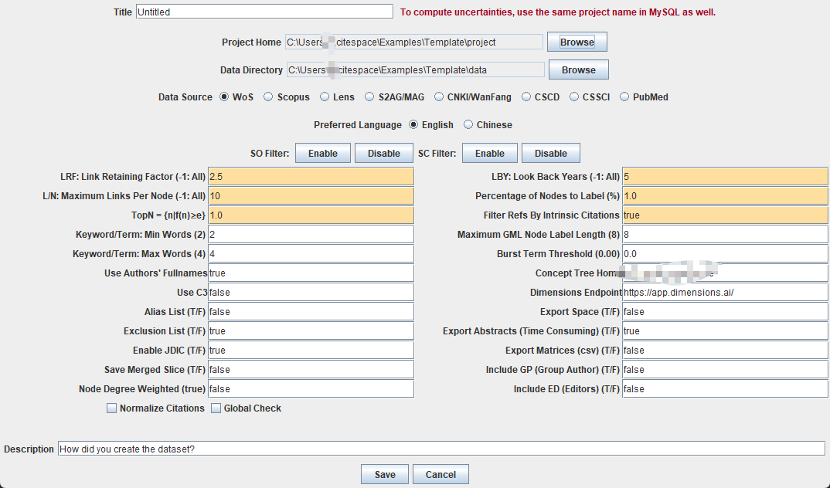
Task: Choose PubMed as data source
Action: (624, 97)
